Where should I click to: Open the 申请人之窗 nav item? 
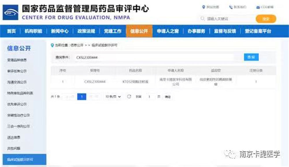click(x=168, y=31)
